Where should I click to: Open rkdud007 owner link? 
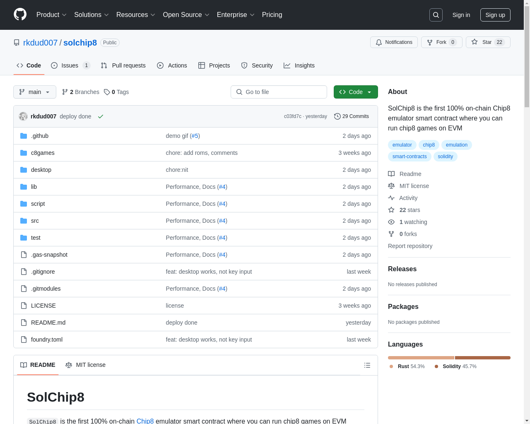coord(40,43)
